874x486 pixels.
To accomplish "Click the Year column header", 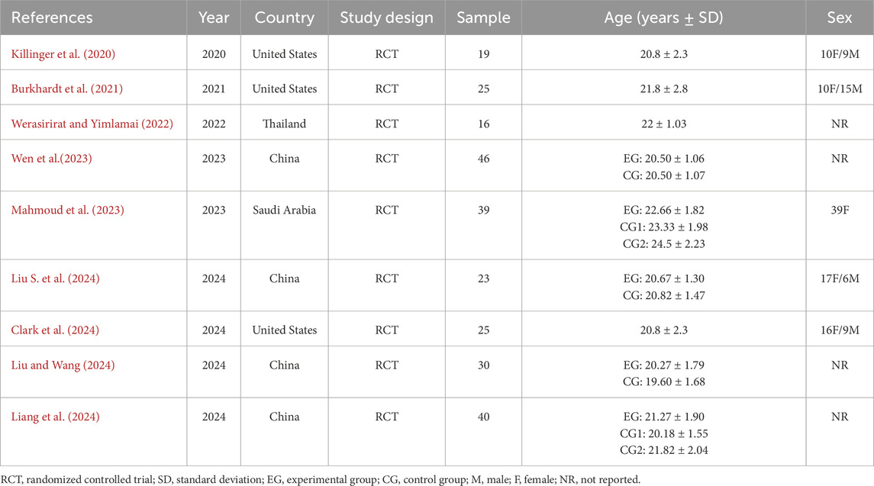I will 214,18.
